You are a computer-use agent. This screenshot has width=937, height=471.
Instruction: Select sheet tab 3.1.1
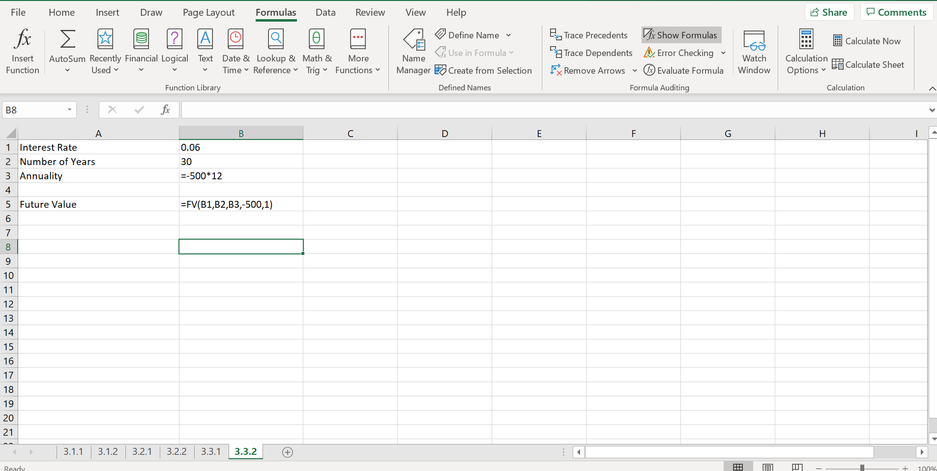pos(73,452)
